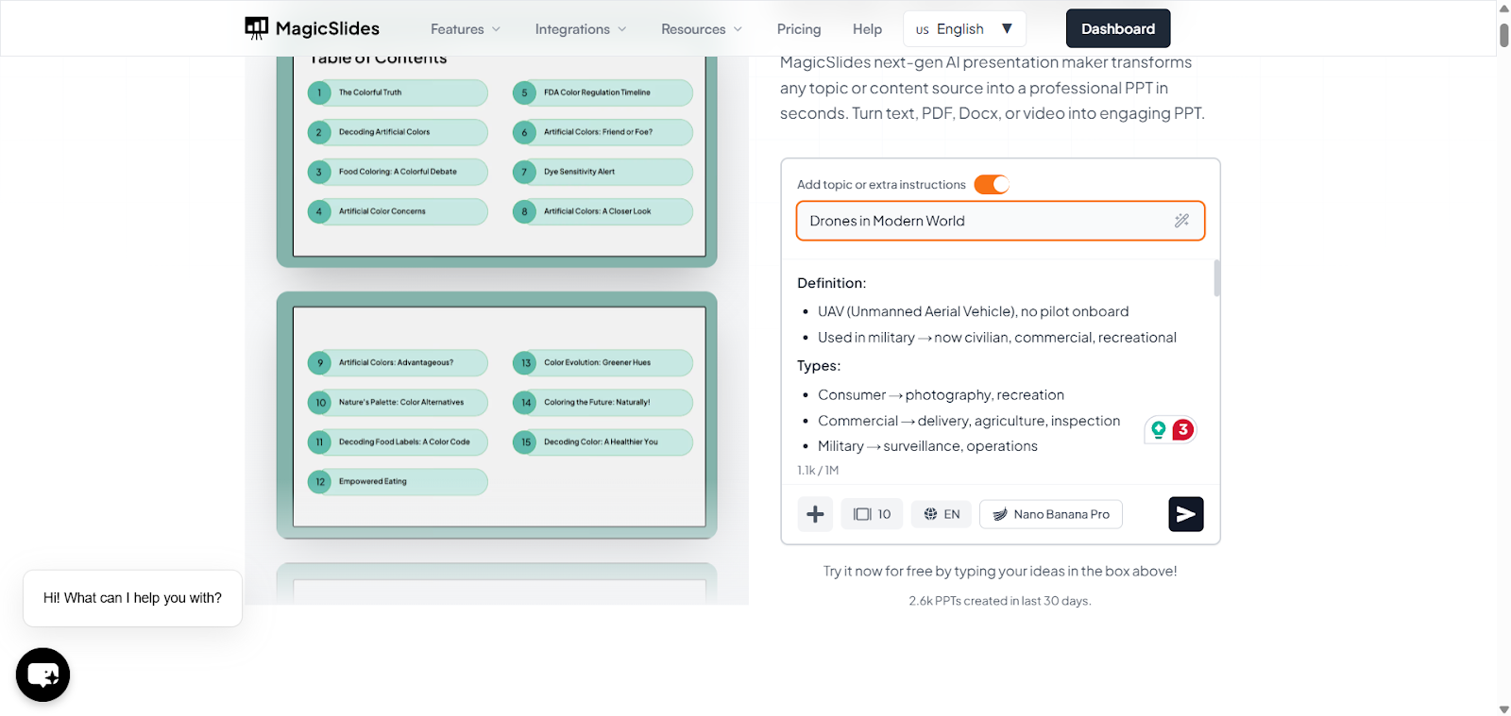Click 'Artificial Colors: A Closer Look' item
Image resolution: width=1511 pixels, height=716 pixels.
click(603, 211)
